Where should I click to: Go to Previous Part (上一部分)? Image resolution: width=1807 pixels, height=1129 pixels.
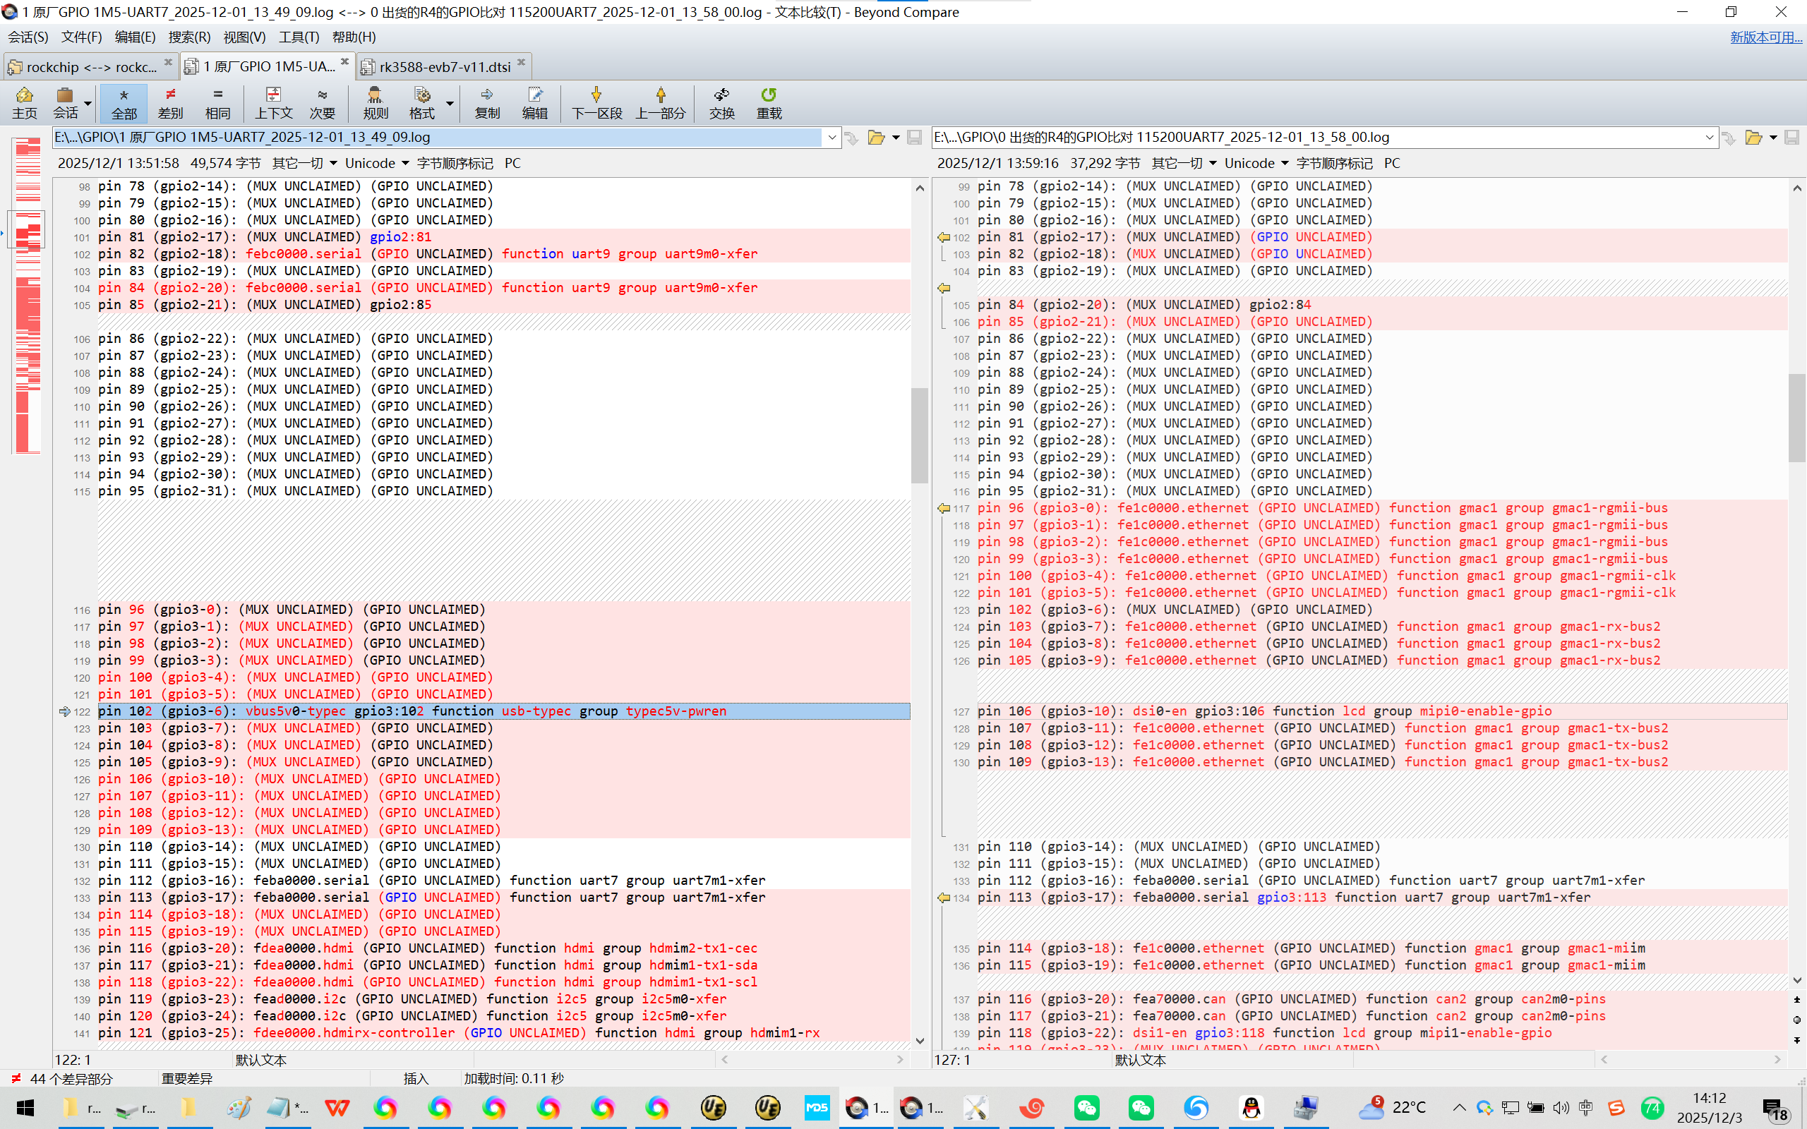click(x=660, y=102)
